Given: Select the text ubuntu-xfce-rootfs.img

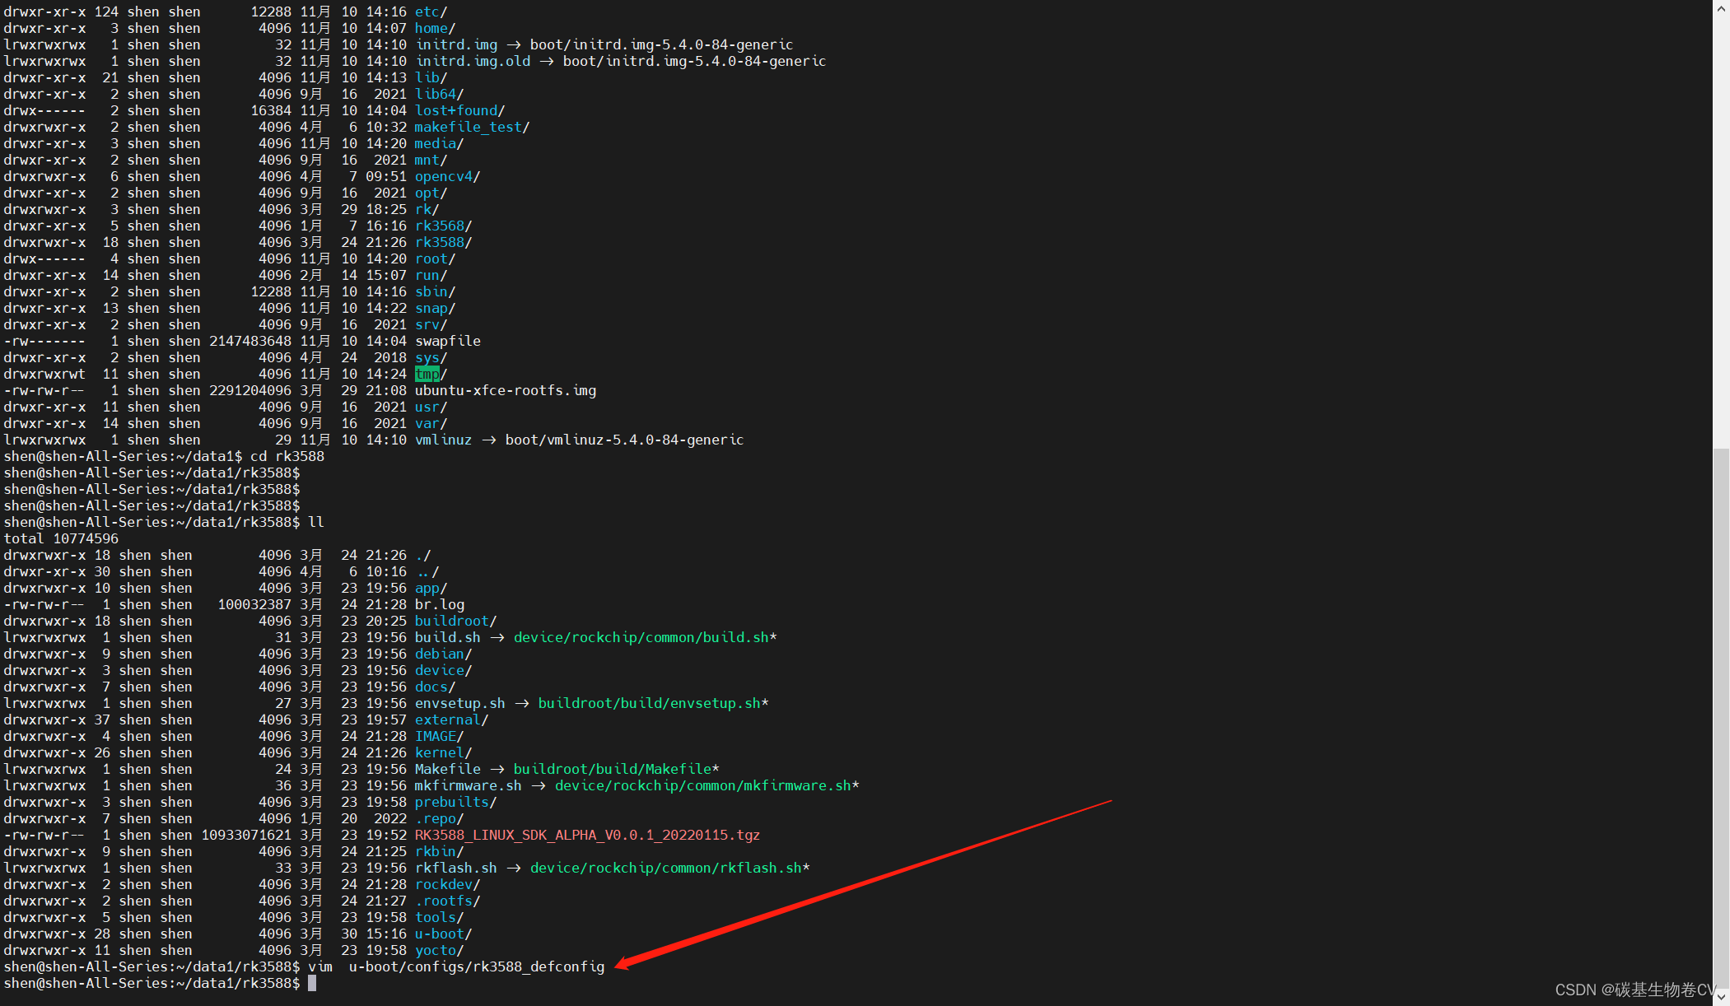Looking at the screenshot, I should tap(506, 390).
